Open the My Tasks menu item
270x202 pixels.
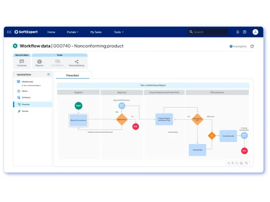pyautogui.click(x=96, y=32)
